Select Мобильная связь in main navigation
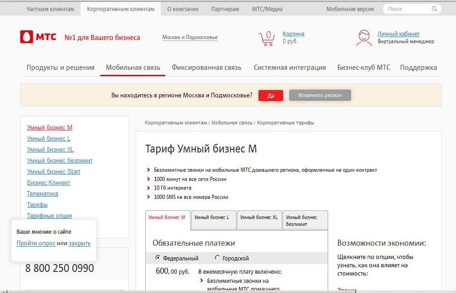Image resolution: width=456 pixels, height=293 pixels. (133, 68)
